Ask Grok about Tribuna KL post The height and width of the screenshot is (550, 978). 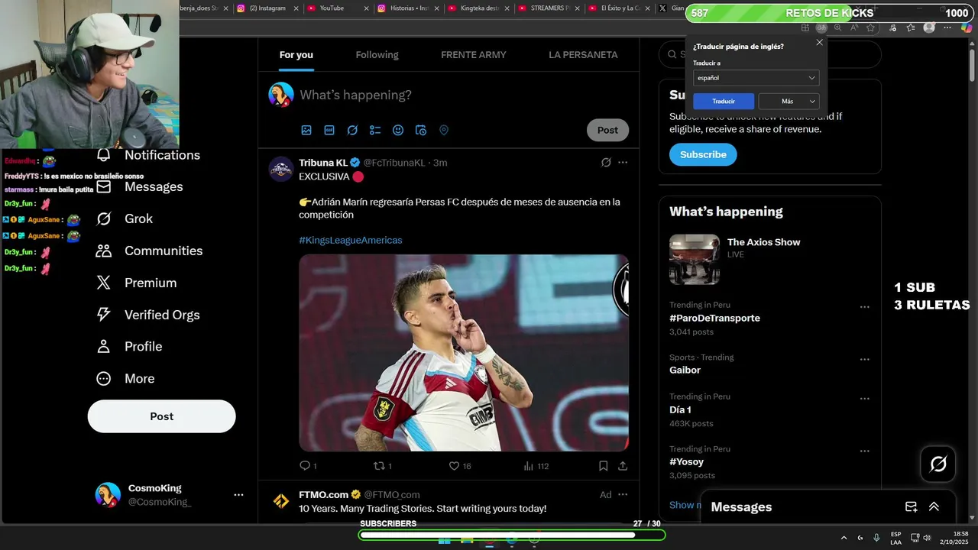point(606,163)
